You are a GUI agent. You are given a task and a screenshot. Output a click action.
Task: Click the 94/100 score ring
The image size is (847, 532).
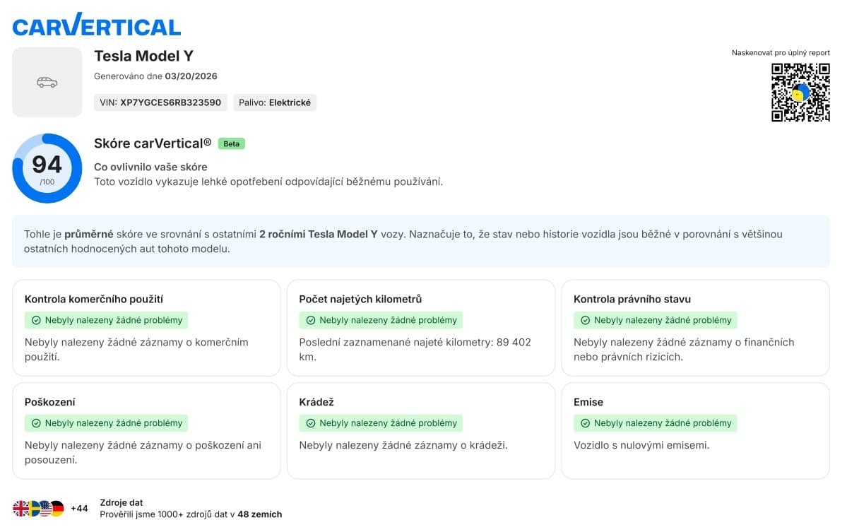[x=47, y=169]
